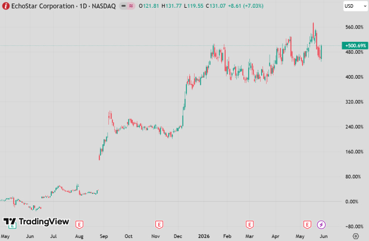
Task: Click the 160.00% price scale label
Action: click(354, 152)
